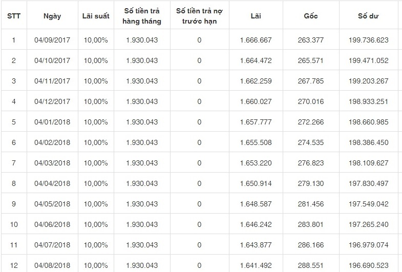Click the Lãi column header
Screen dimensions: 402x272
click(256, 16)
